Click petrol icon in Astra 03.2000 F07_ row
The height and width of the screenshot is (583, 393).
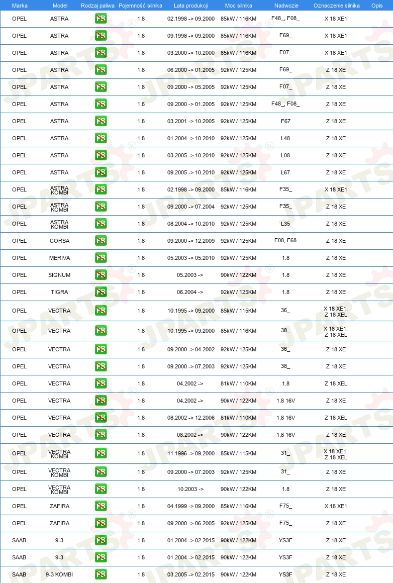click(x=101, y=53)
